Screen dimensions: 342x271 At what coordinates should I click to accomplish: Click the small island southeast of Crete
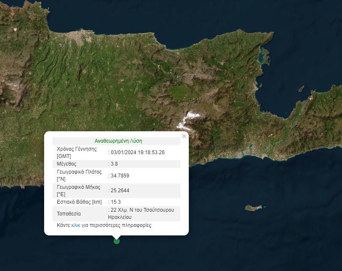(x=253, y=208)
